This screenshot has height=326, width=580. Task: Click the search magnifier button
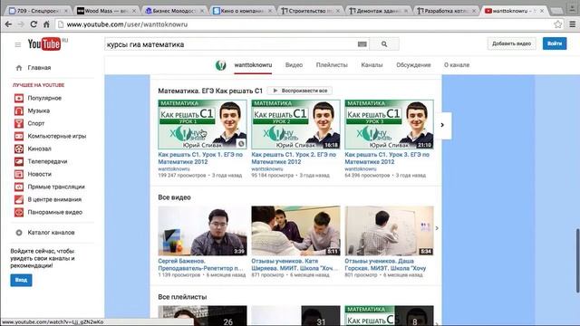(x=384, y=44)
